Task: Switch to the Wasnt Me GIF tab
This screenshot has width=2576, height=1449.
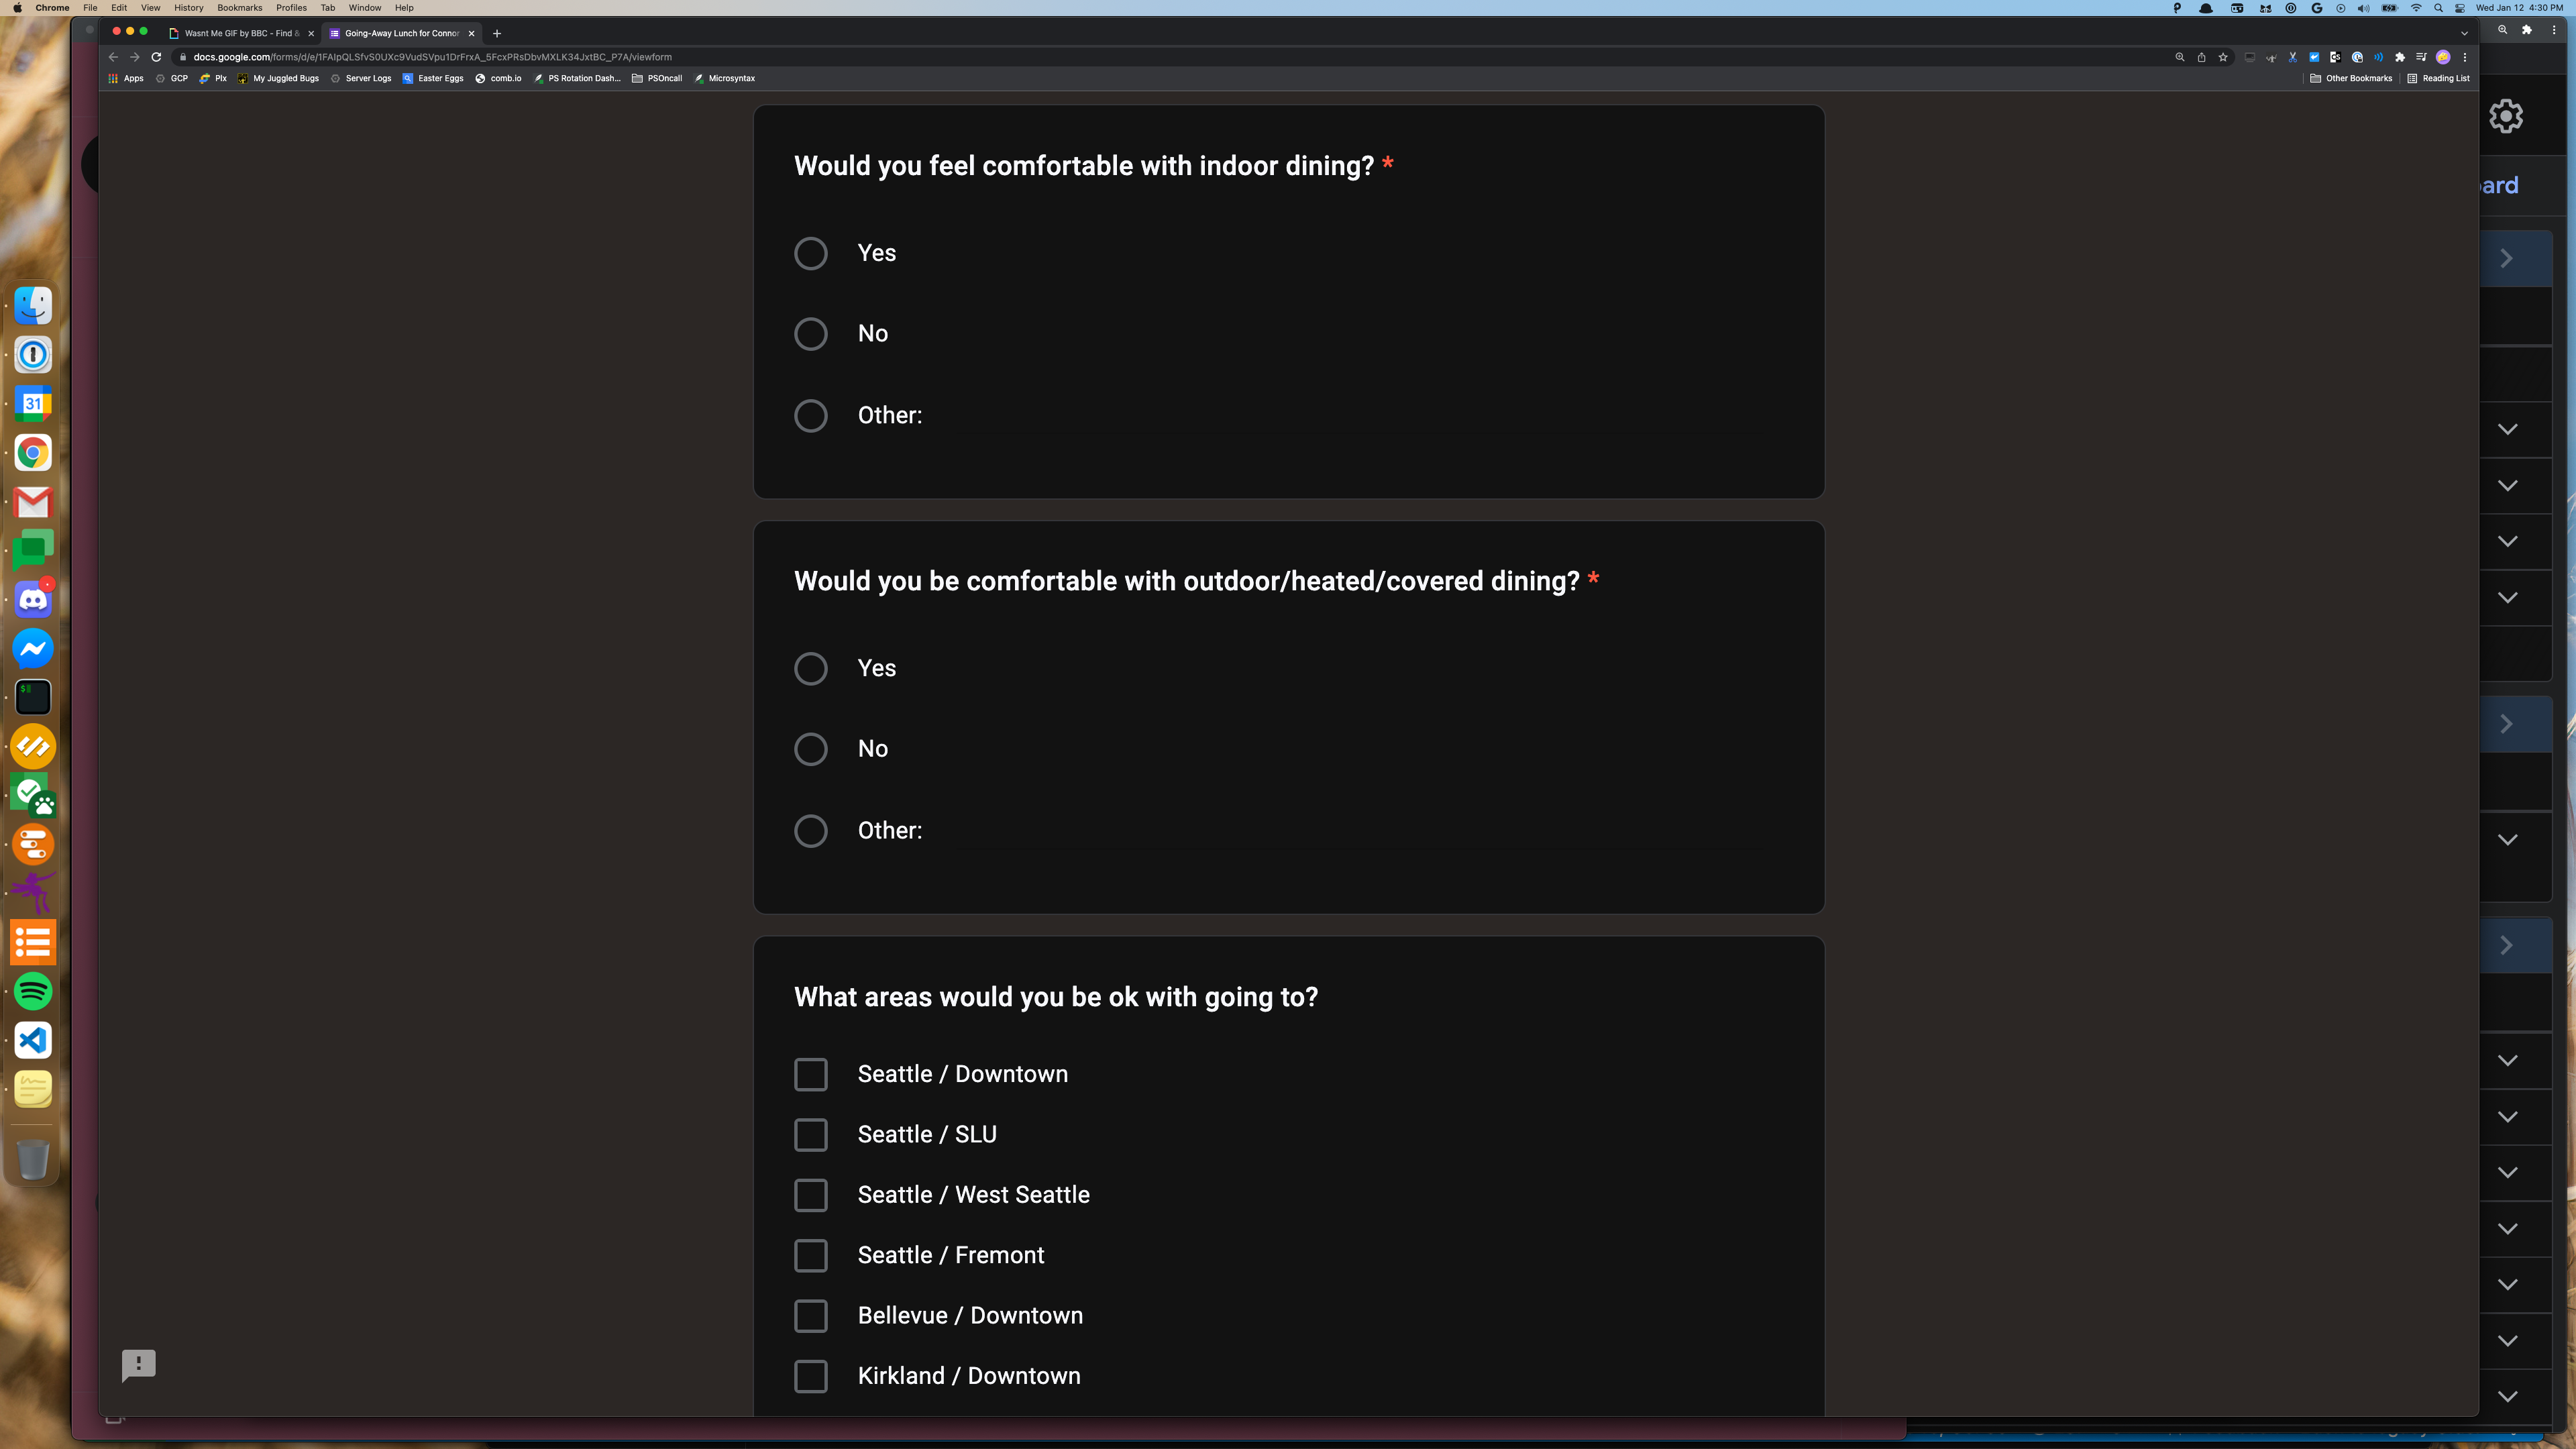Action: pyautogui.click(x=240, y=33)
